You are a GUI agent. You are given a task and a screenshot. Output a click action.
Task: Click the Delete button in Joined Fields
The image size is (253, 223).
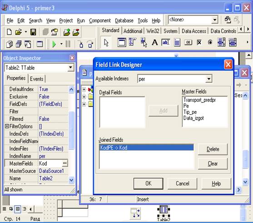pyautogui.click(x=213, y=149)
